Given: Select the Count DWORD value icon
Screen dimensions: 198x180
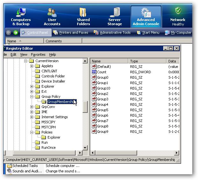Looking at the screenshot, I should tap(94, 72).
